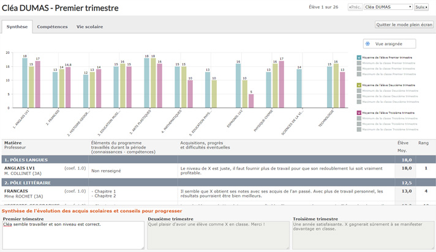Click the PHYSIQUE-CHIMIE chart axis label

click(x=263, y=120)
